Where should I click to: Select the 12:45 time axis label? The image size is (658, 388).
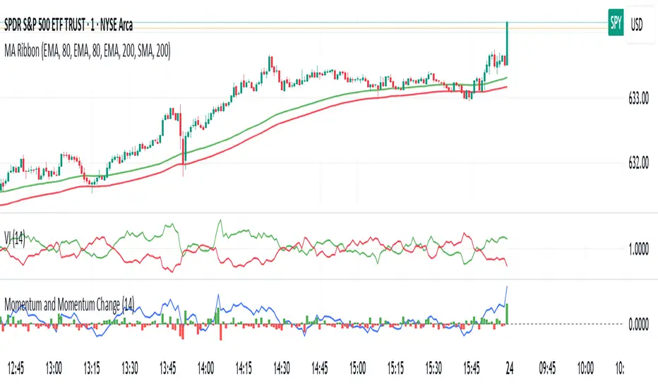click(x=16, y=368)
